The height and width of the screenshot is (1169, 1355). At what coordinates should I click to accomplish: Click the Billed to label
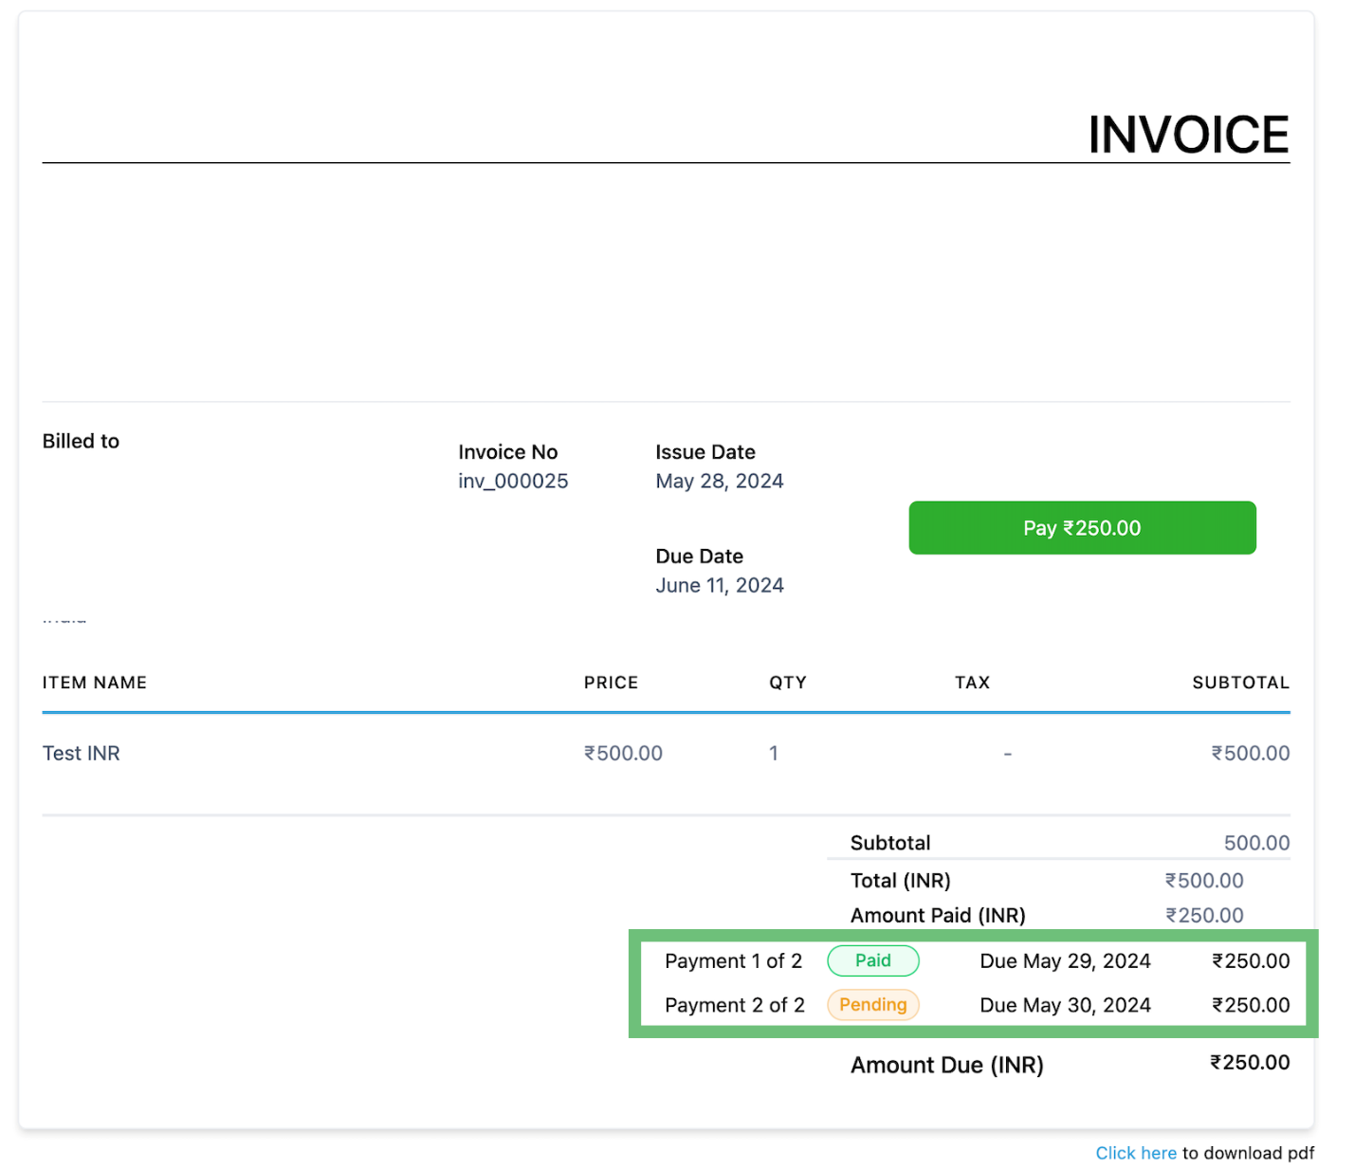[x=82, y=441]
